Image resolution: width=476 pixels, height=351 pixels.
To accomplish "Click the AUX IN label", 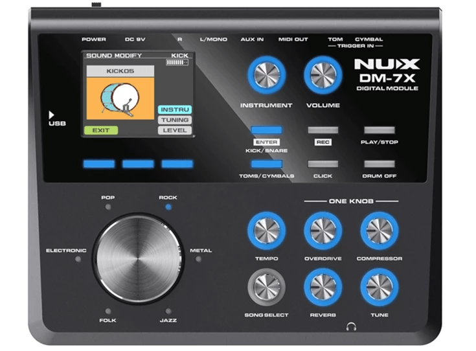I will pos(252,40).
